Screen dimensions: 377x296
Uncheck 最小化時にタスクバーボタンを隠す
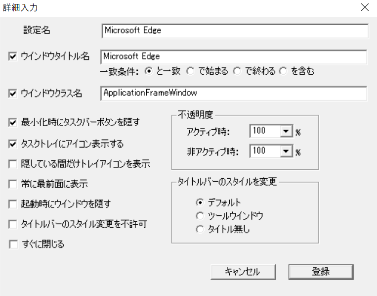pyautogui.click(x=12, y=122)
